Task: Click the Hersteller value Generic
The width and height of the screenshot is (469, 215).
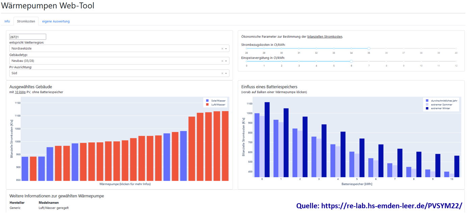Action: pos(15,208)
